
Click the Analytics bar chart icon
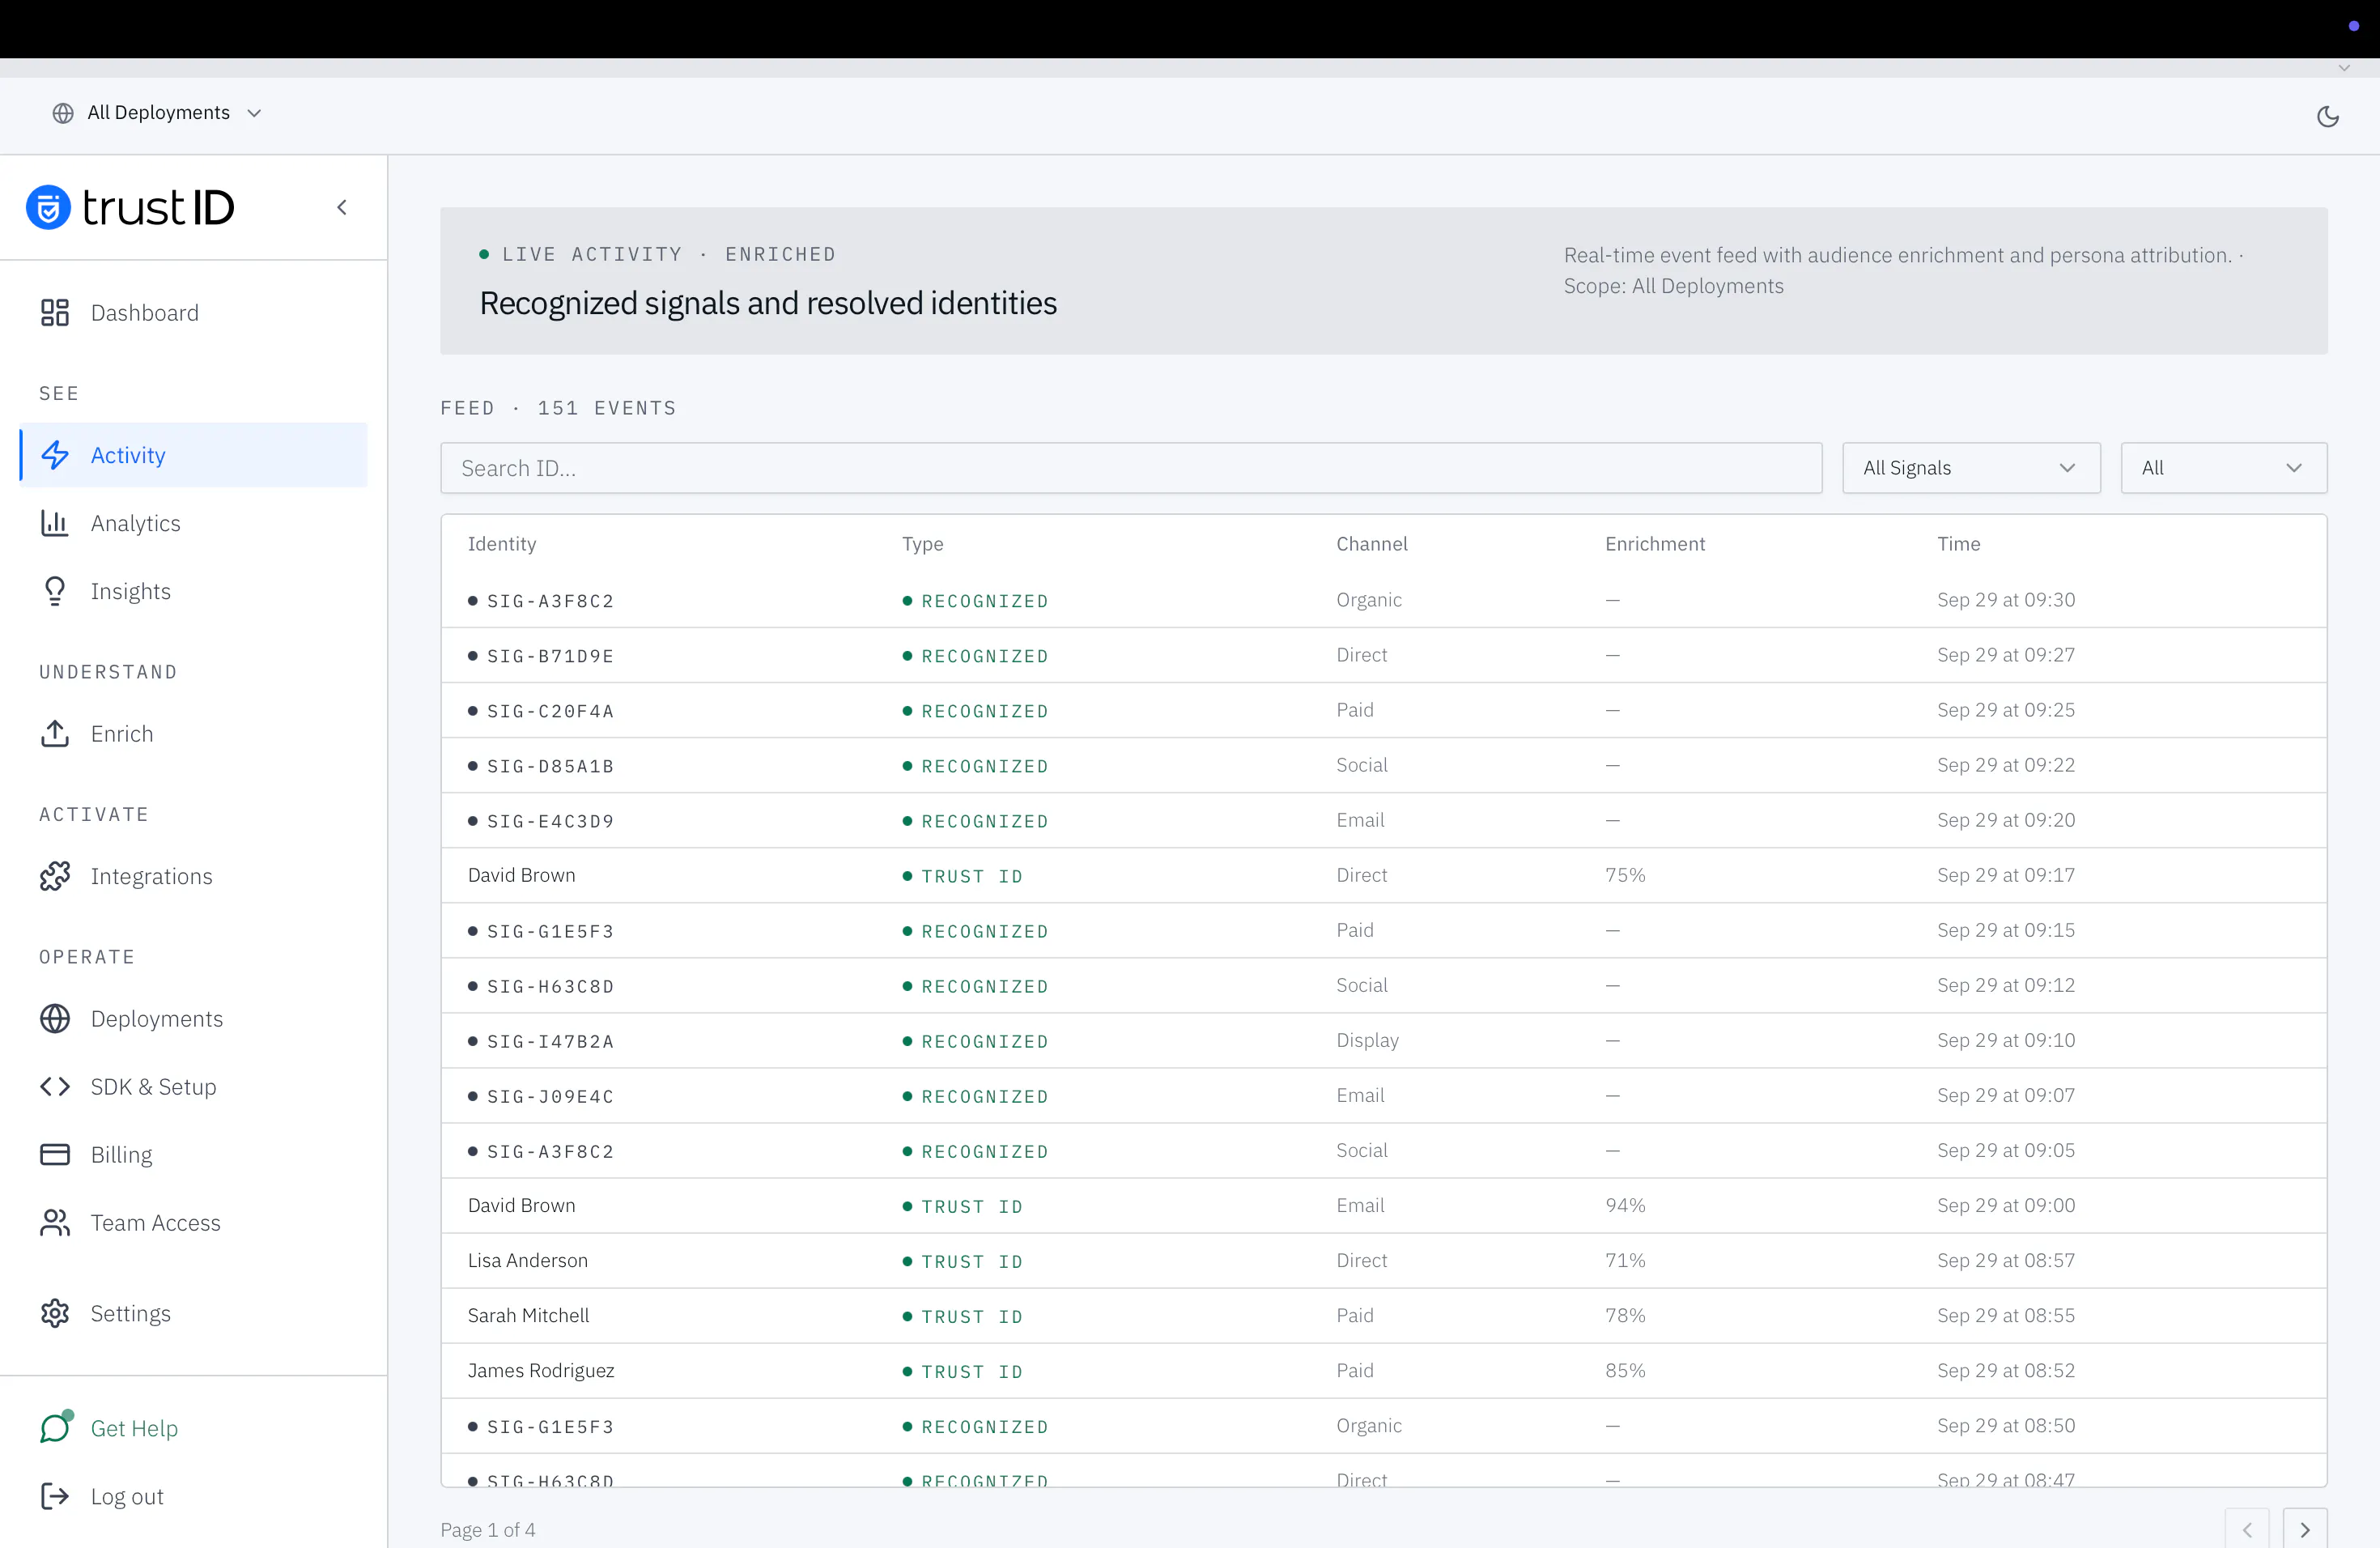pyautogui.click(x=55, y=523)
